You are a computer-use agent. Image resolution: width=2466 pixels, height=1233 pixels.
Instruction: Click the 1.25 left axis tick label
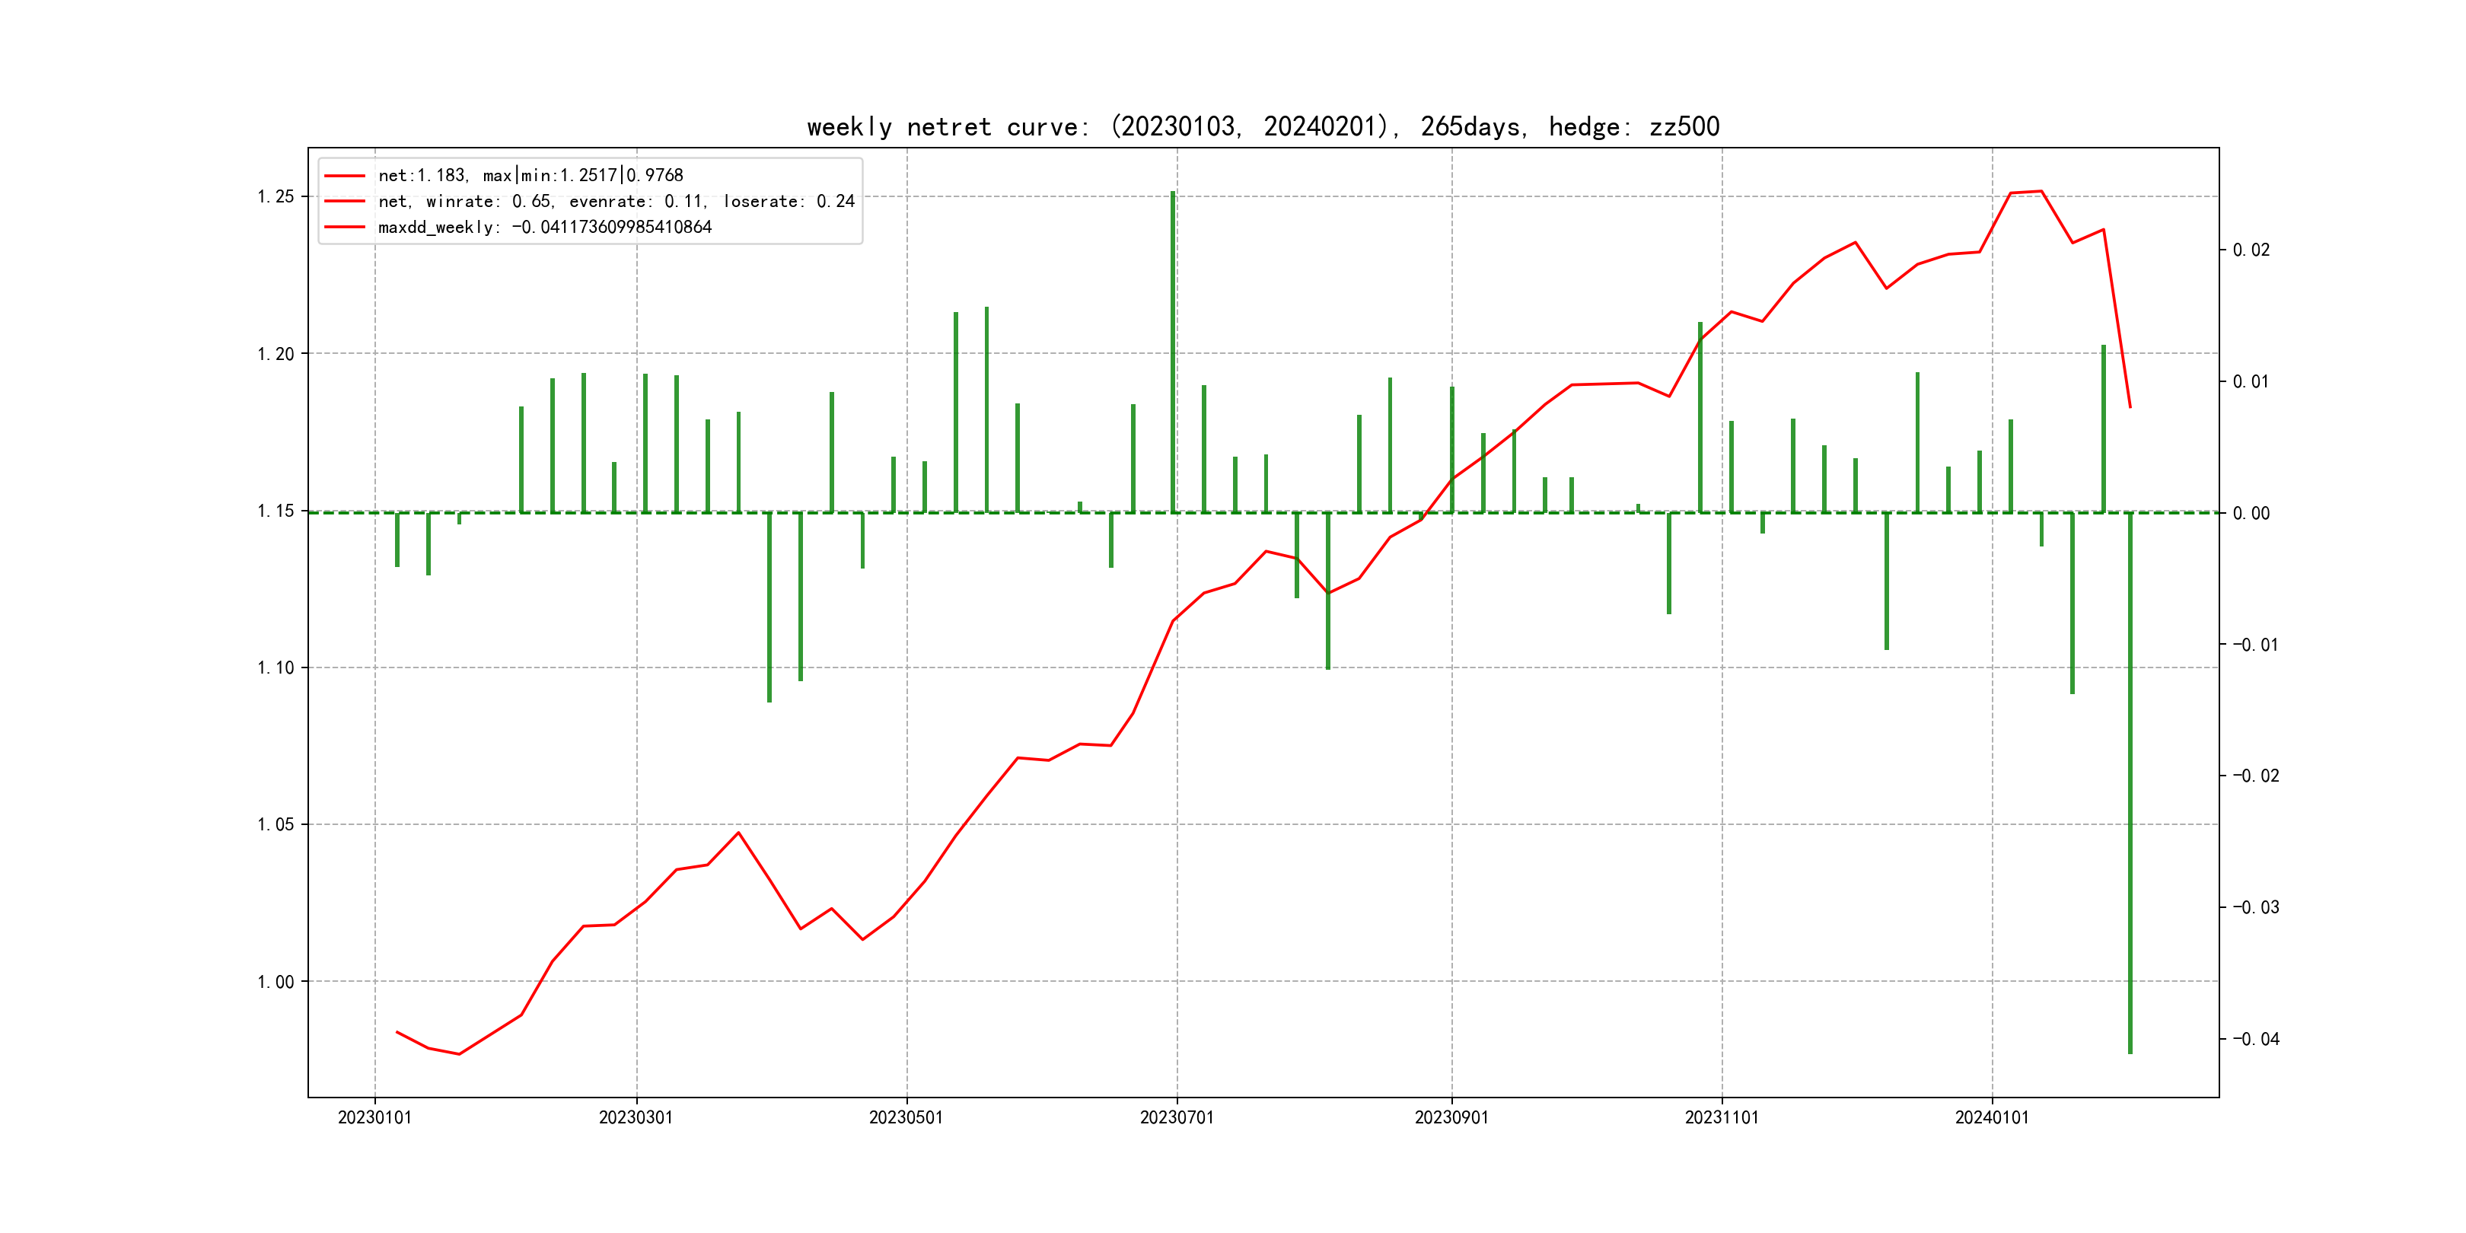(x=276, y=196)
